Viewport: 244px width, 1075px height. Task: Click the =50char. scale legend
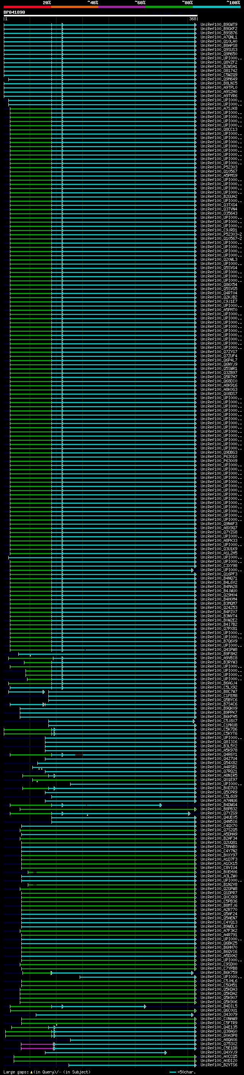(183, 1072)
